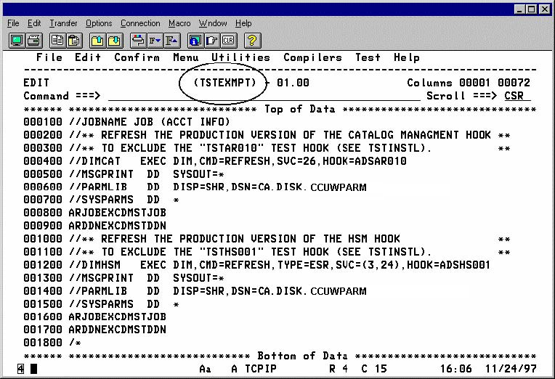Viewport: 555px width, 379px height.
Task: Click the Scroll CSR field
Action: 517,96
